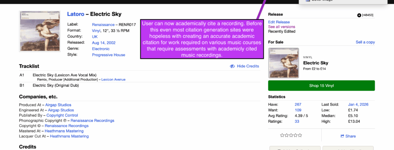
Task: Select the Cover Image menu entry
Action: pos(322,1)
